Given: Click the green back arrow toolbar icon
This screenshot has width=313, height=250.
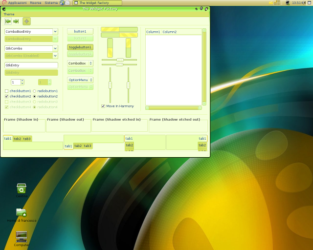Looking at the screenshot, I should point(8,21).
